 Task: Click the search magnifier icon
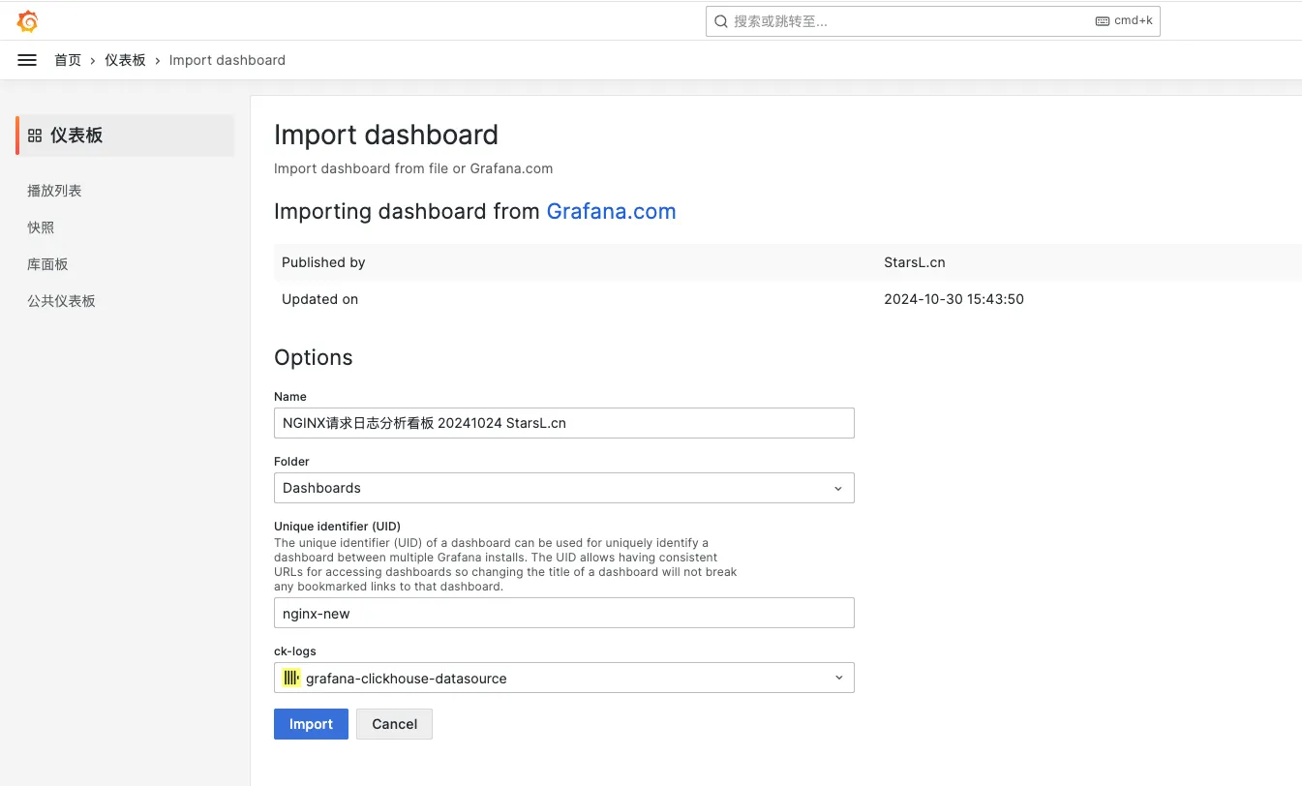(721, 21)
